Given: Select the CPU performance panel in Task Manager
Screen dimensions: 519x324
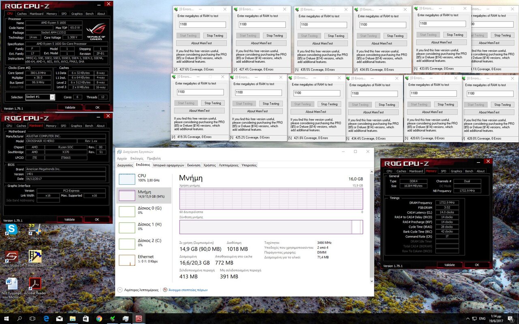Looking at the screenshot, I should 144,178.
